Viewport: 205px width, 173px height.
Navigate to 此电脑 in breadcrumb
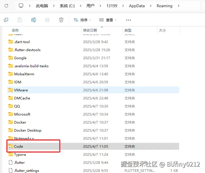click(42, 6)
